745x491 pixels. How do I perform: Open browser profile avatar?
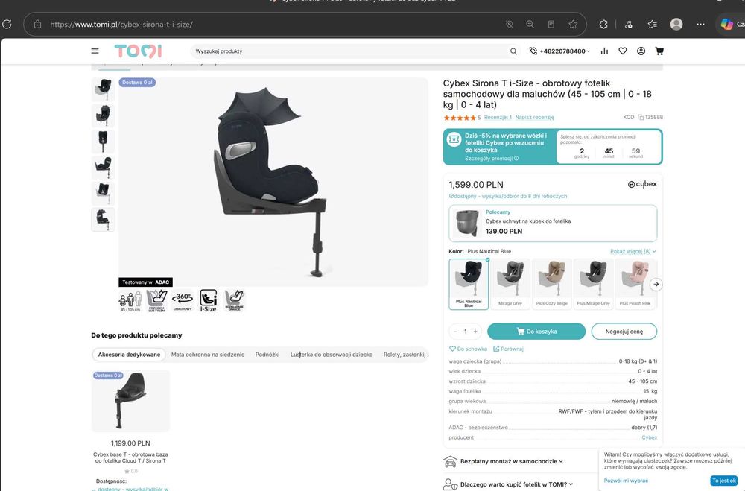coord(676,25)
